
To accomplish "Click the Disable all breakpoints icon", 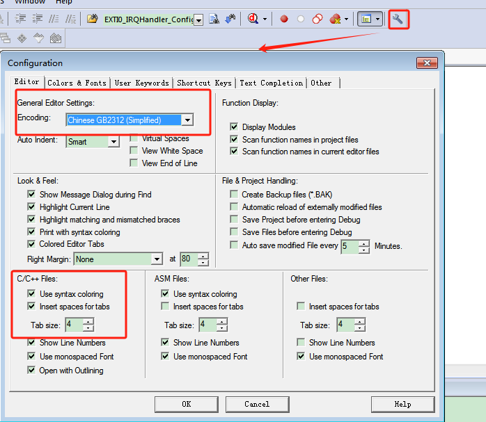I will pos(317,19).
